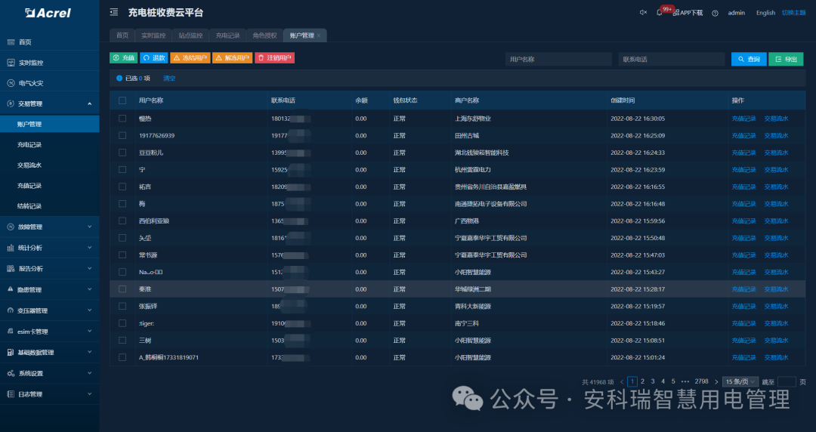Focus the 用户名称 search field

click(x=558, y=60)
